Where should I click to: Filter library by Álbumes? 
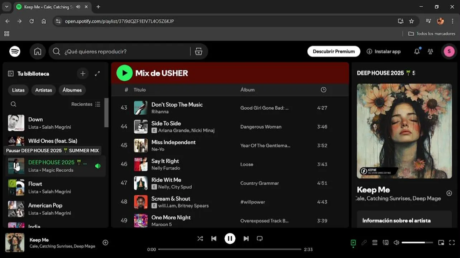tap(72, 90)
